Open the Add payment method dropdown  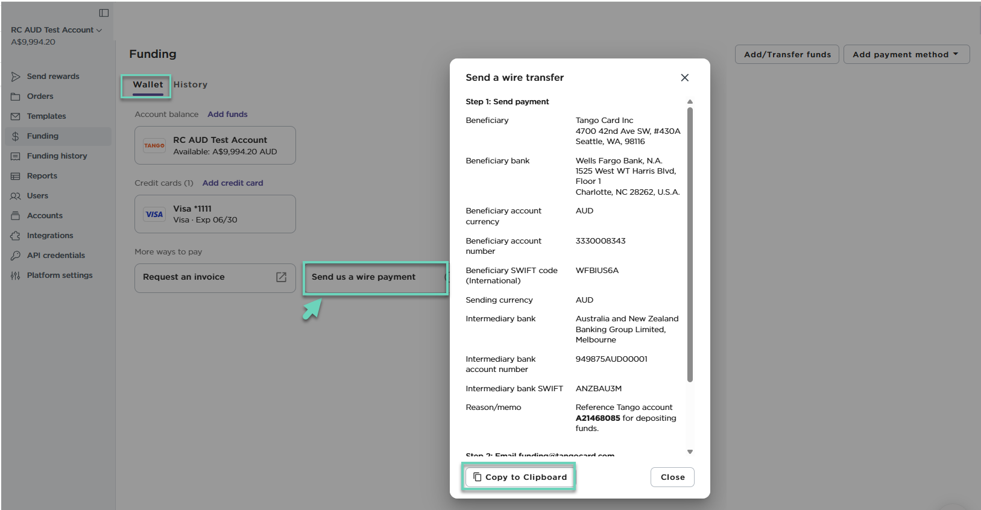(x=906, y=54)
